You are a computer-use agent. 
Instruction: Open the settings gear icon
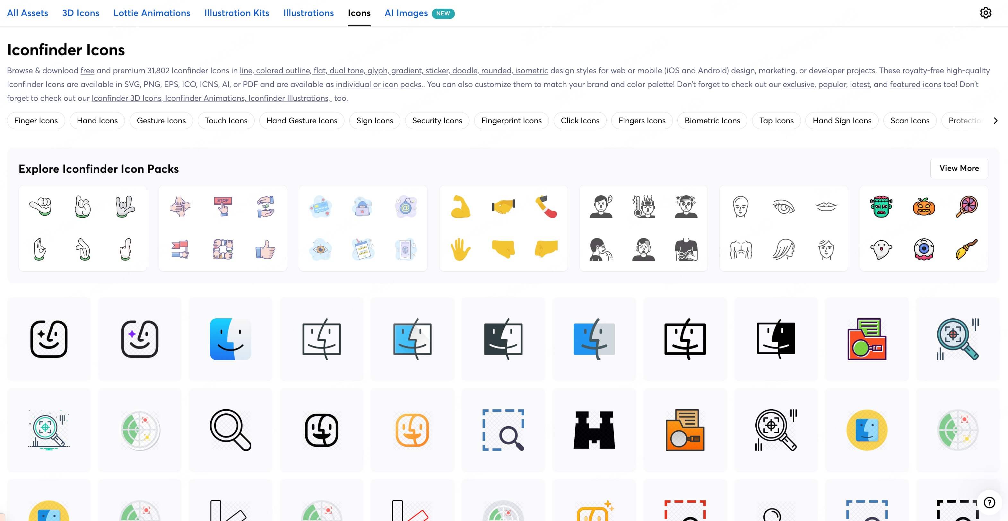point(985,13)
